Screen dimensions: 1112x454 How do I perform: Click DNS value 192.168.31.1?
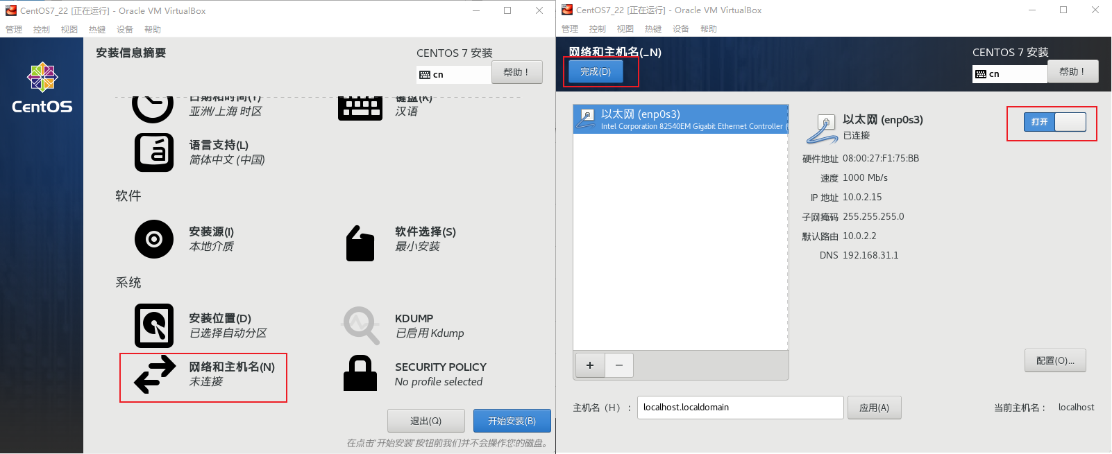coord(870,255)
